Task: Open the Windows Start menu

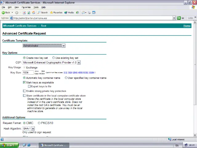Action: [9, 145]
